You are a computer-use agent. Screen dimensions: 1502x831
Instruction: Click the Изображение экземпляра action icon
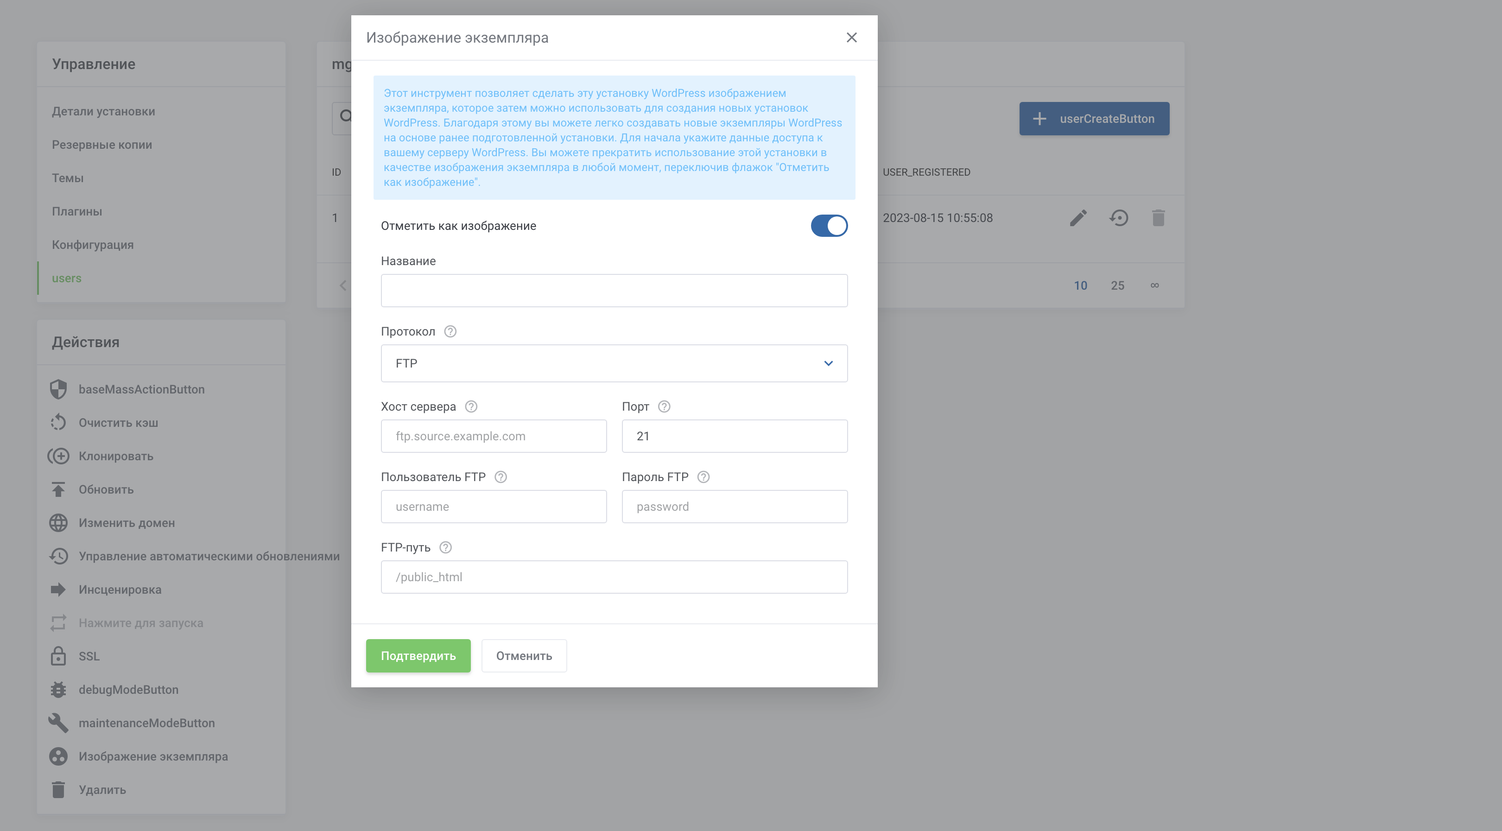click(x=58, y=756)
